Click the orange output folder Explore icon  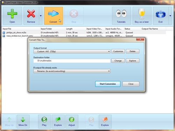[x=105, y=119]
